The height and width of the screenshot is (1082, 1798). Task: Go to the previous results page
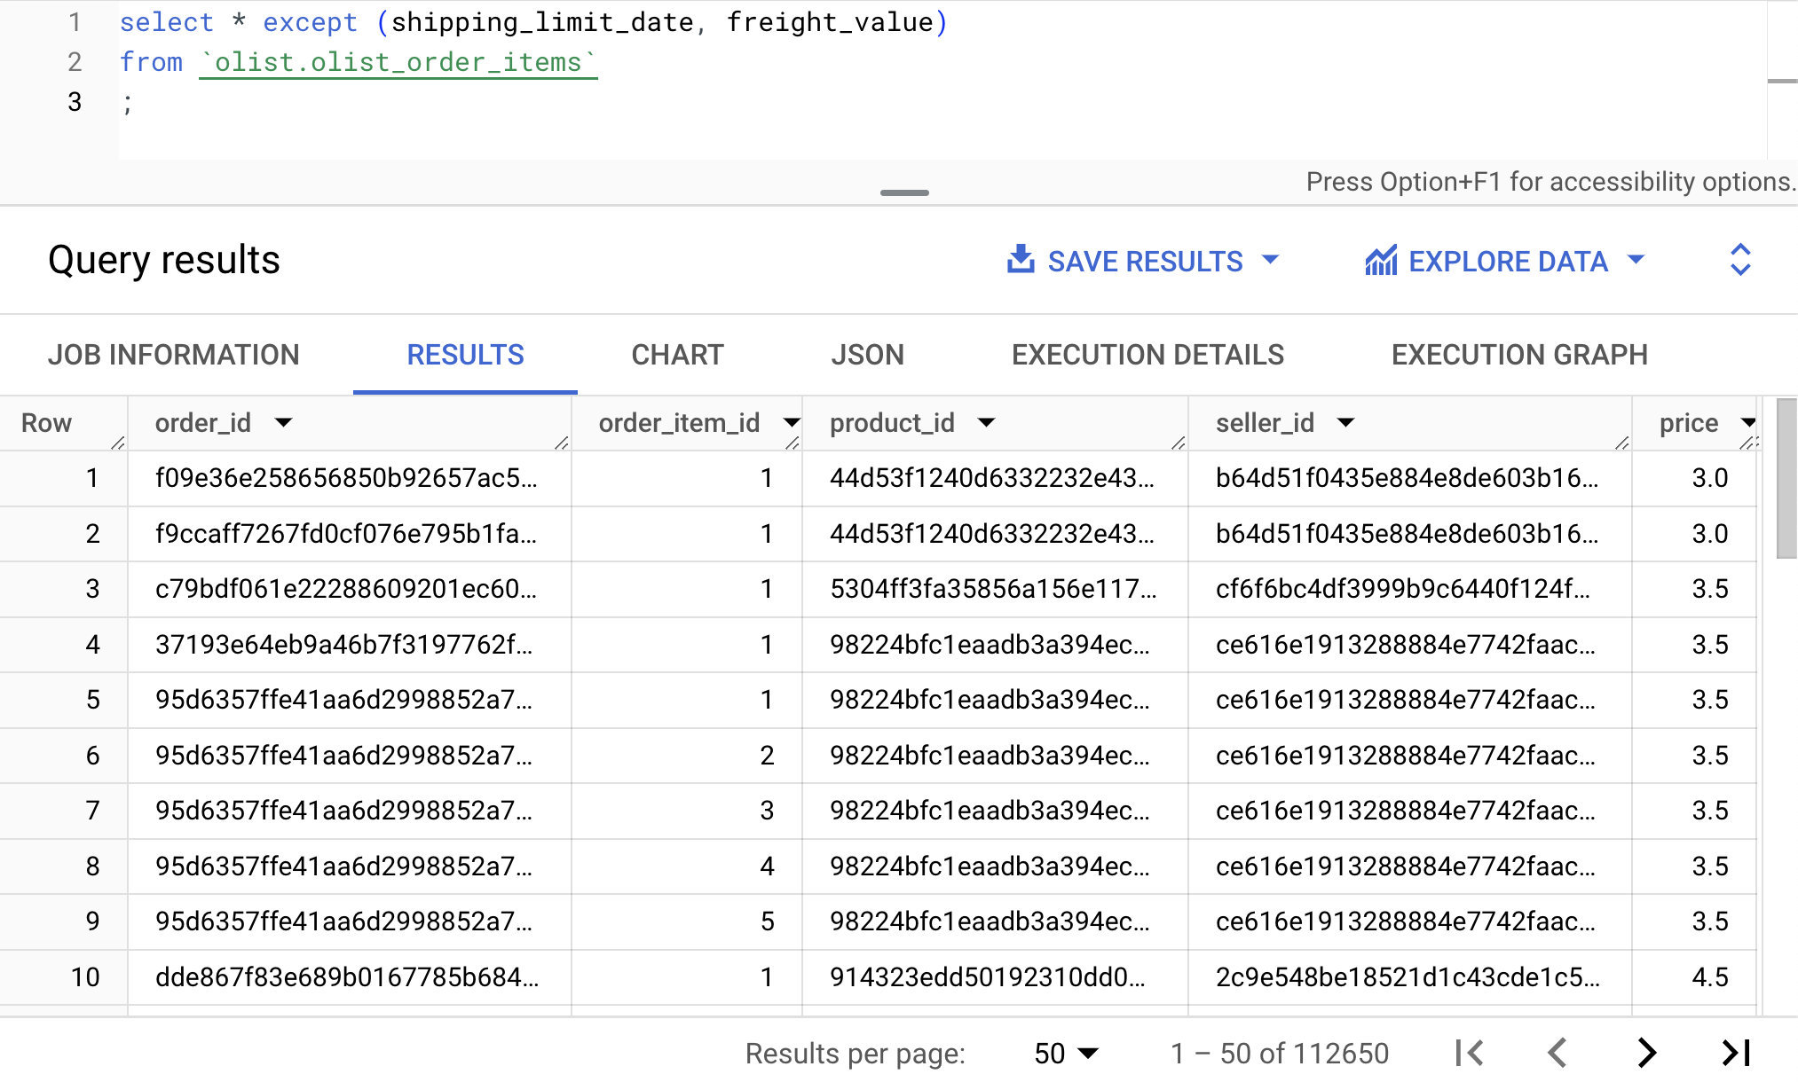tap(1557, 1053)
